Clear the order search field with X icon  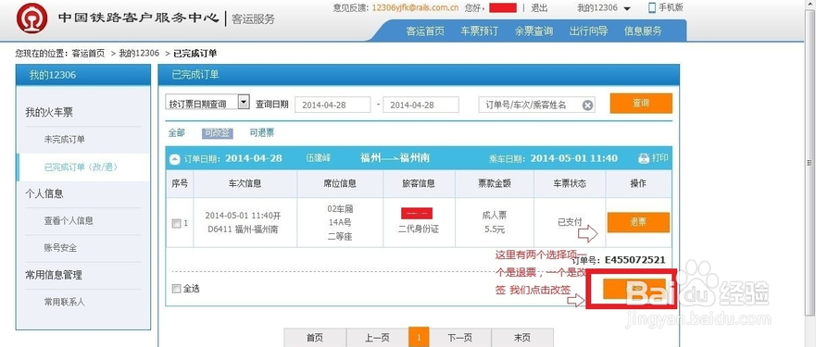pyautogui.click(x=587, y=105)
